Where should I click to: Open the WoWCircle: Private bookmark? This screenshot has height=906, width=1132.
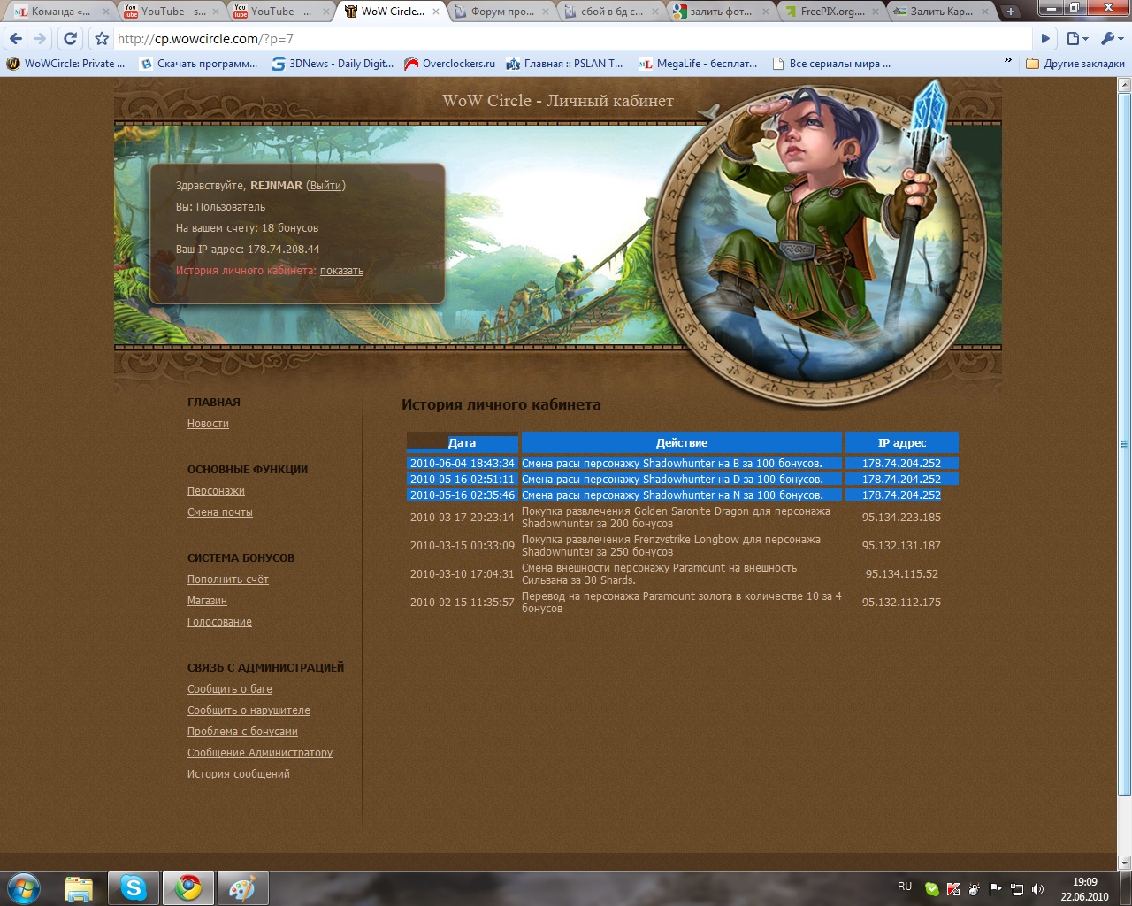tap(66, 63)
